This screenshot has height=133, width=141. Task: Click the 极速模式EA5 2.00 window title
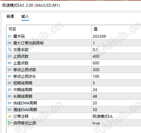tap(31, 5)
